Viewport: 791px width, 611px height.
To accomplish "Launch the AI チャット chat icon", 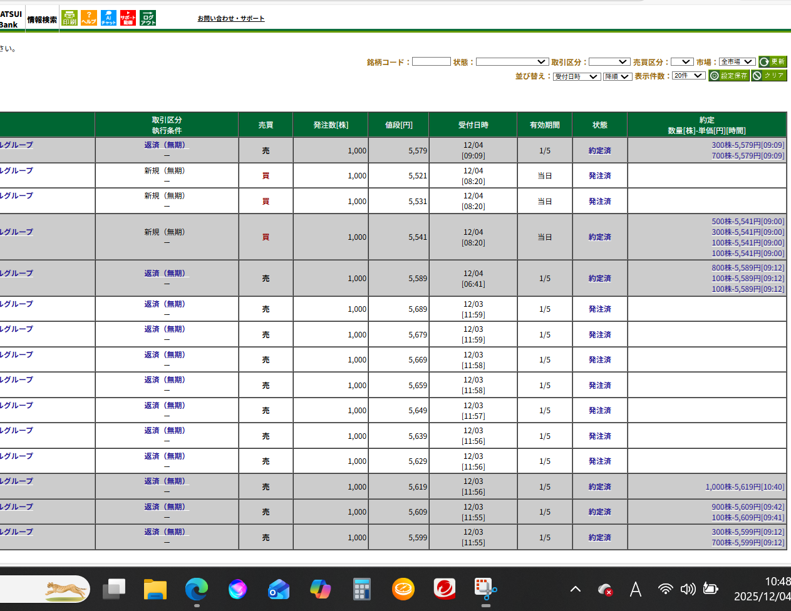I will tap(108, 18).
